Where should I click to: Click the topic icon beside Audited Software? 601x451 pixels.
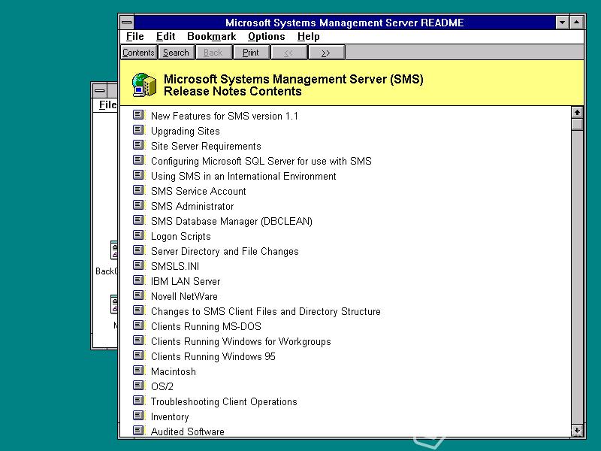click(x=139, y=430)
